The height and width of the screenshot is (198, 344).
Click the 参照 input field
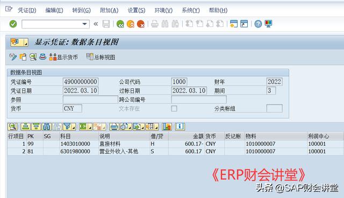pos(90,100)
